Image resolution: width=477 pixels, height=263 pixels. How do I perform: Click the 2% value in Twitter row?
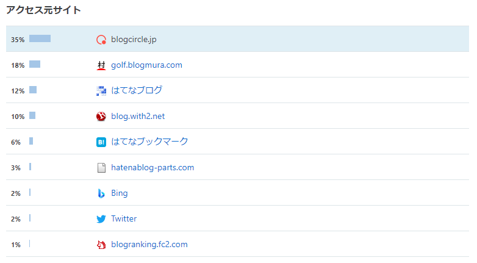[x=16, y=219]
